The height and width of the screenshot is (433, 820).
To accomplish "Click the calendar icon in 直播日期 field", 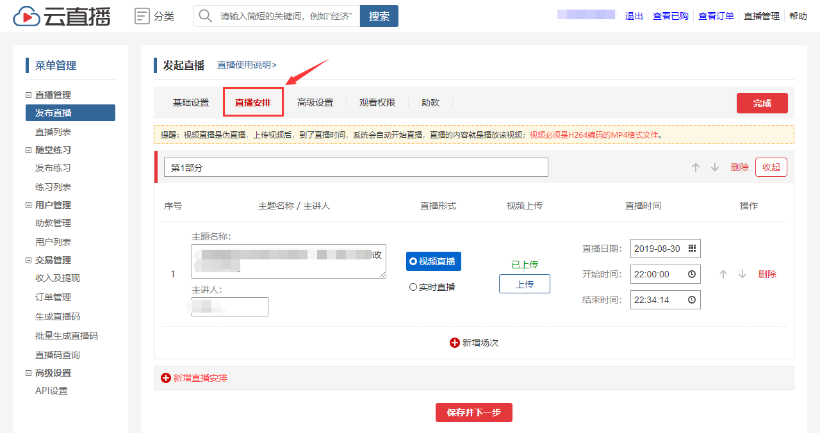I will [692, 249].
